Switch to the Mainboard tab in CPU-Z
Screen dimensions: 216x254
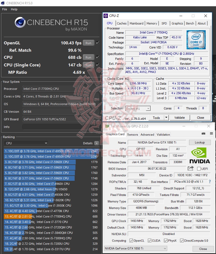click(x=136, y=23)
